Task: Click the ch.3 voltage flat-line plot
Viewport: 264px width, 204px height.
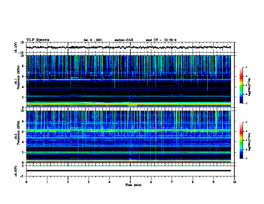Action: [128, 171]
